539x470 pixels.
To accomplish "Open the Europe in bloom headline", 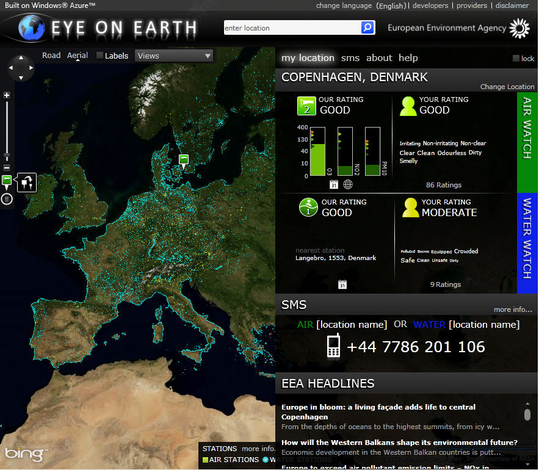I will tap(378, 412).
